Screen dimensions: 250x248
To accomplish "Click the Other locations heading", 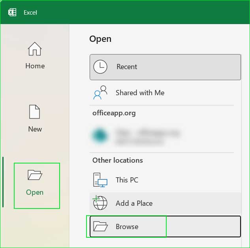I will tap(118, 160).
